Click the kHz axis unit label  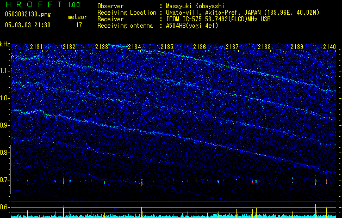point(5,44)
